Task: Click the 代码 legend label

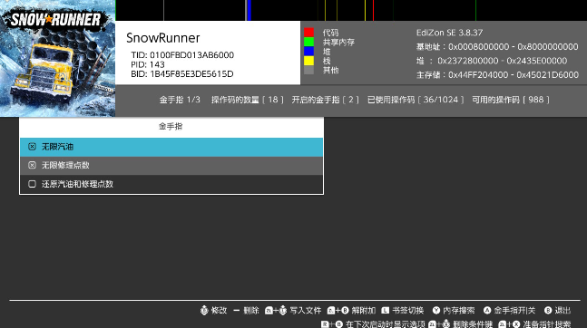Action: pyautogui.click(x=330, y=33)
